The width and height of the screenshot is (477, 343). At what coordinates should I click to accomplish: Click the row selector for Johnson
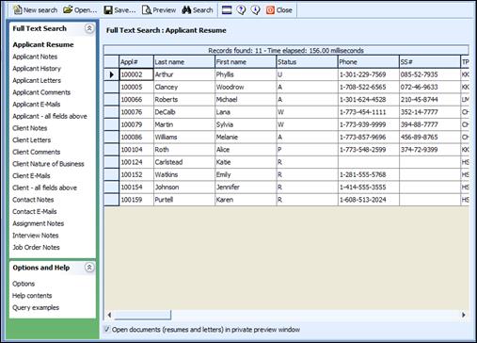point(111,188)
